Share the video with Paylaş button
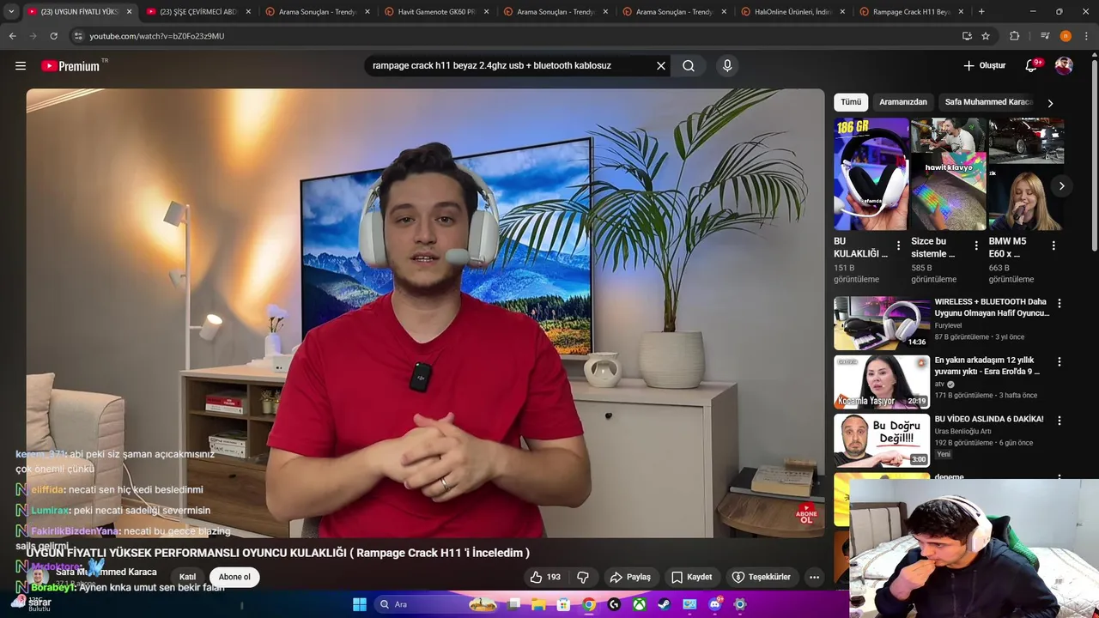The image size is (1099, 618). pyautogui.click(x=630, y=577)
